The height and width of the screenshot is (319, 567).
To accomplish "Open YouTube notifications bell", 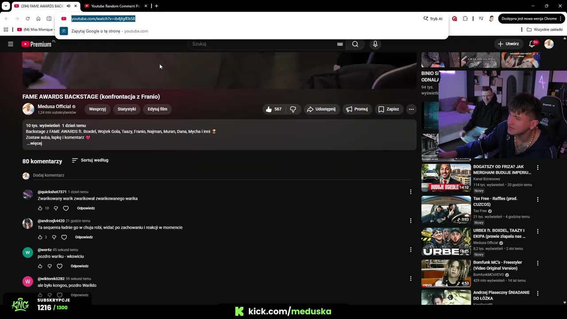I will pos(532,44).
